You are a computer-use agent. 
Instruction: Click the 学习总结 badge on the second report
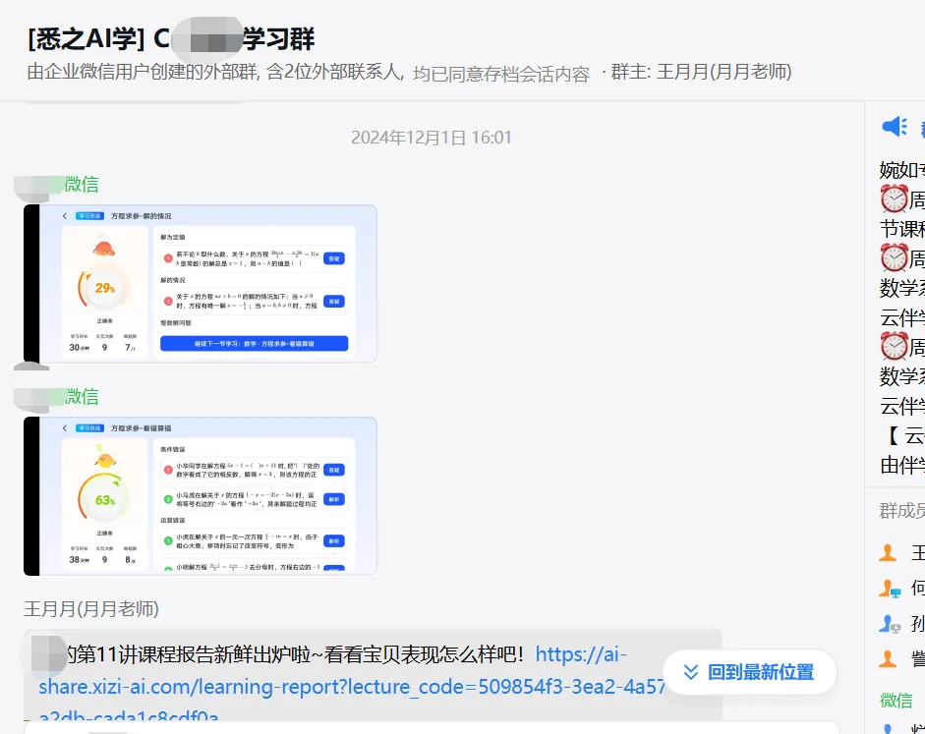(x=89, y=427)
